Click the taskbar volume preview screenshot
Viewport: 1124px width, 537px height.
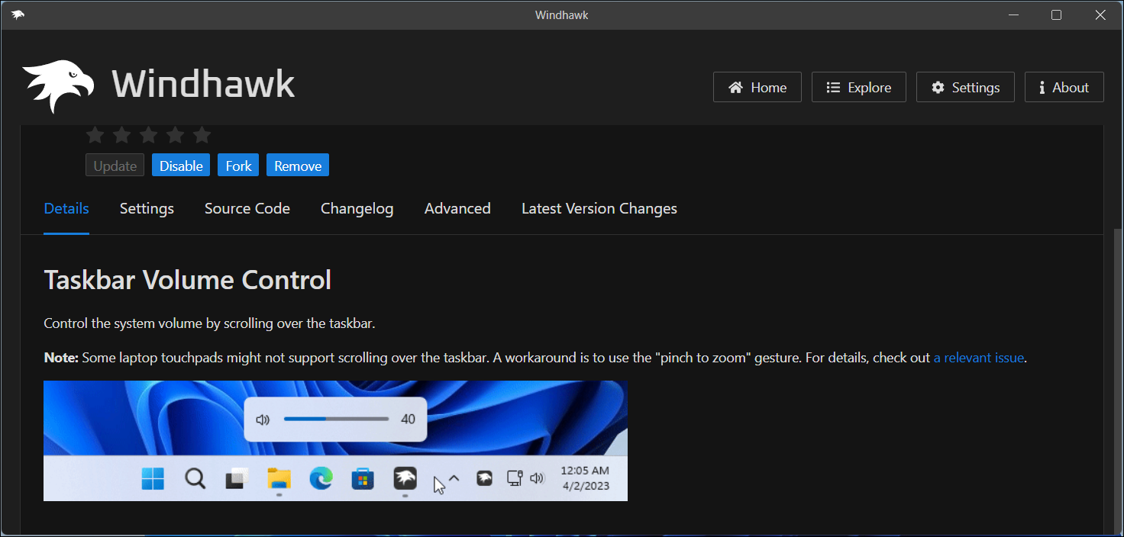335,440
